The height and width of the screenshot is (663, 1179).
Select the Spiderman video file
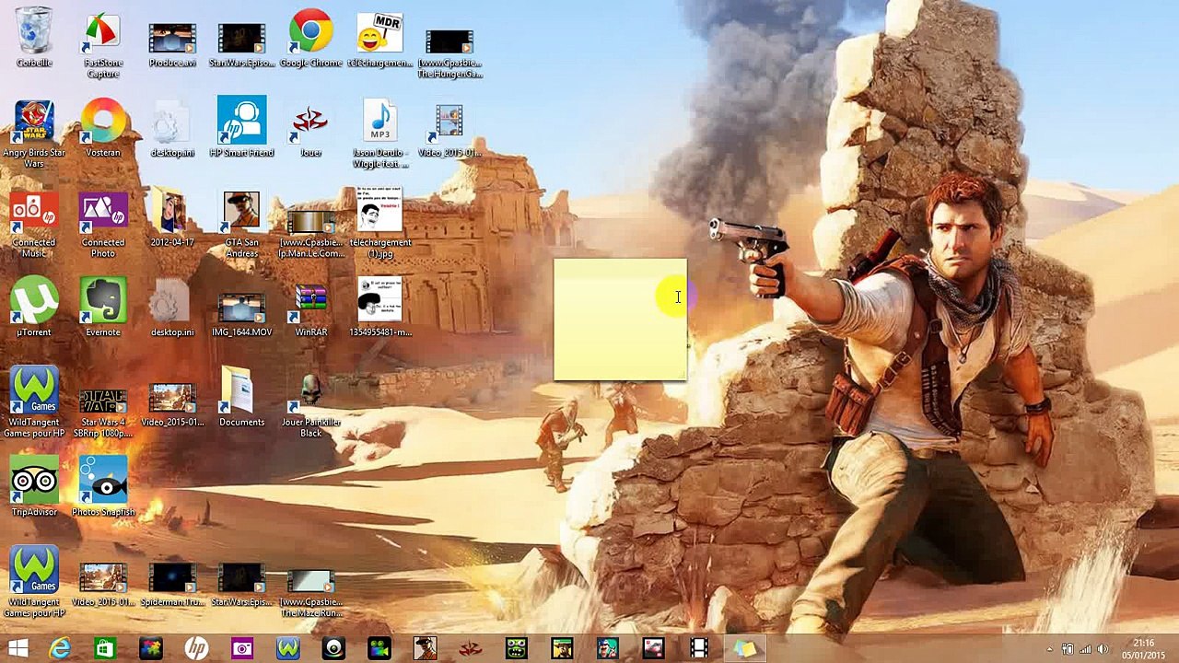click(172, 585)
